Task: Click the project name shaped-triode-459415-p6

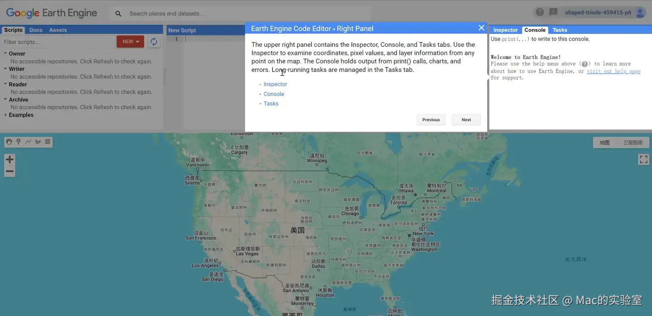Action: tap(598, 13)
